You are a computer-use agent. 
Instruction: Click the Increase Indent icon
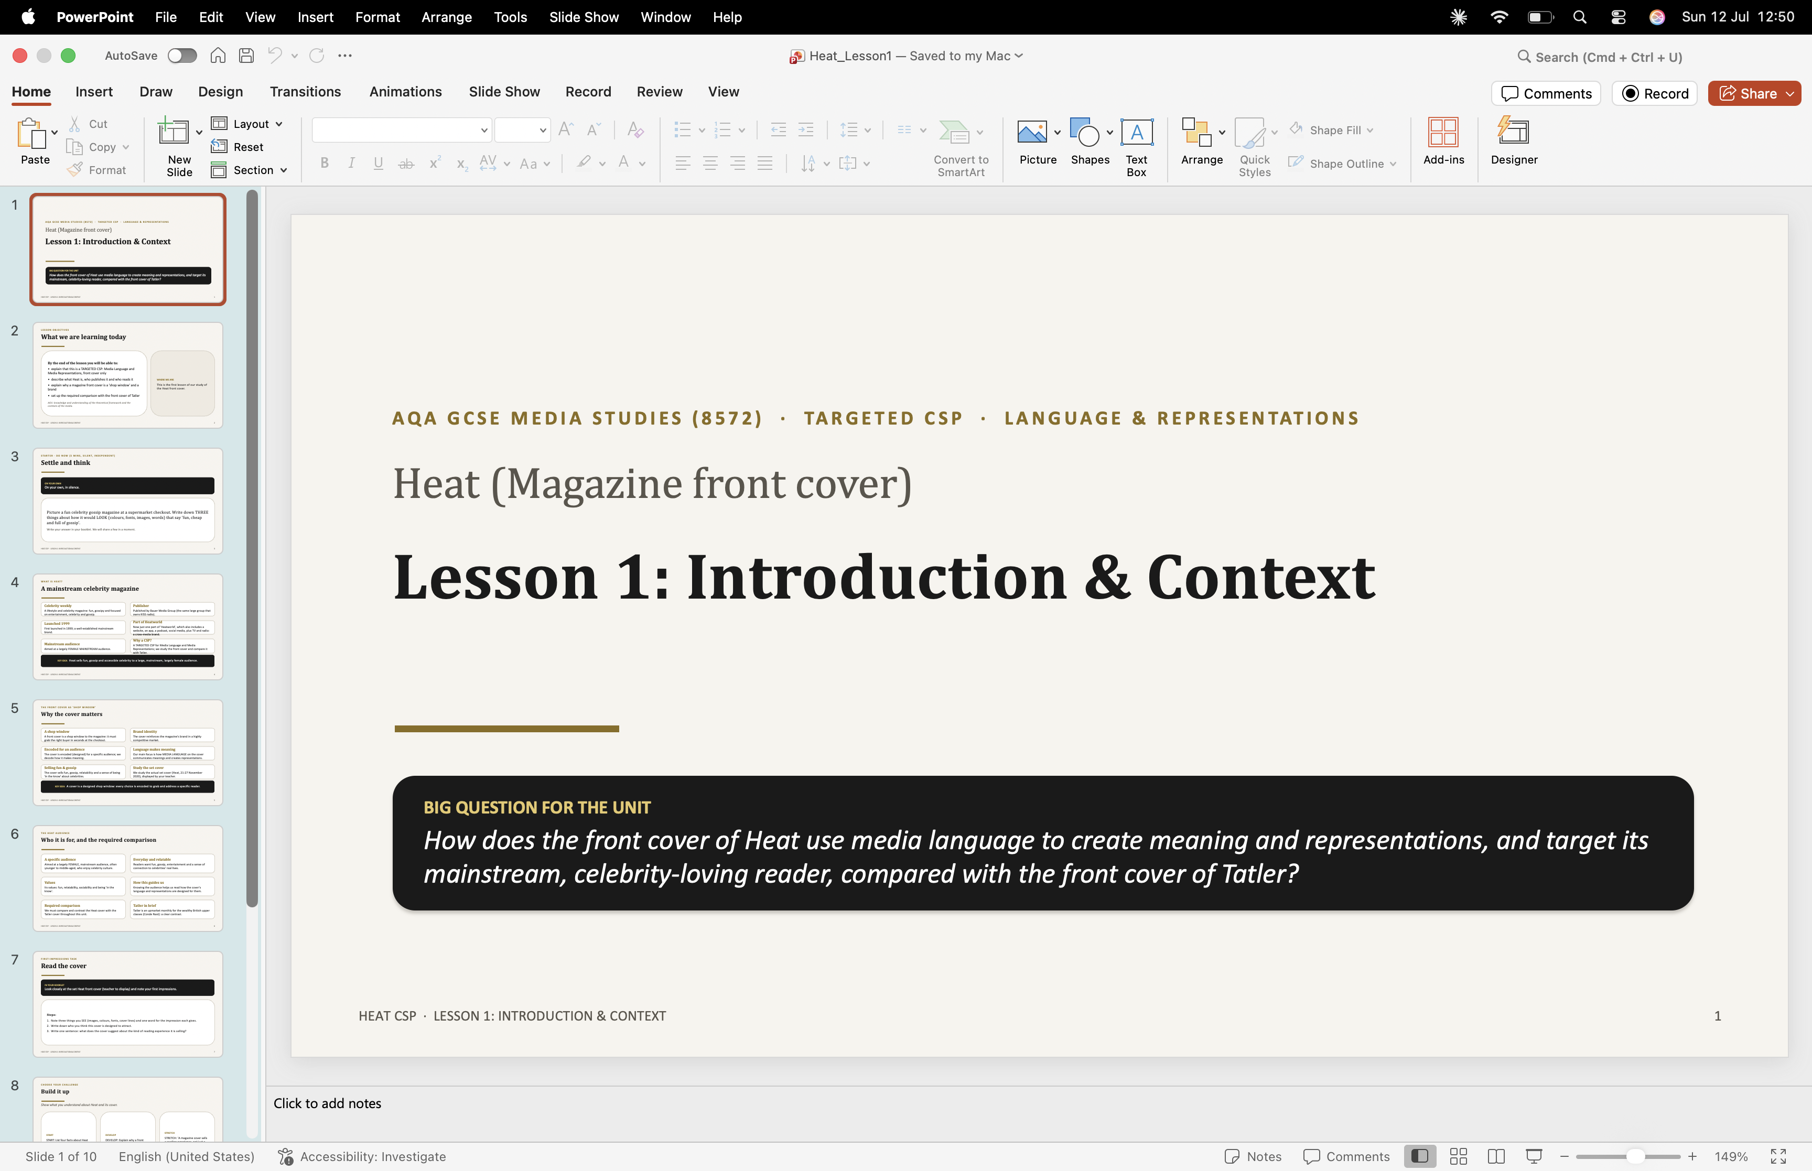[805, 130]
